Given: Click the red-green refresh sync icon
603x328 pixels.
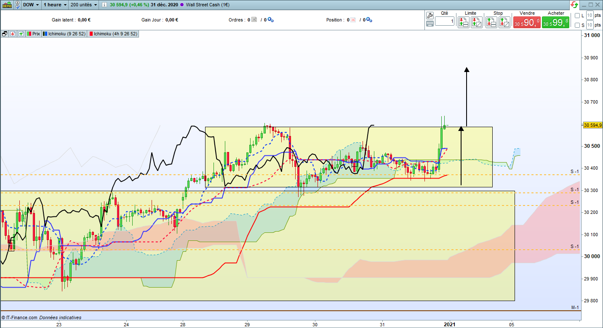Looking at the screenshot, I should coord(574,5).
